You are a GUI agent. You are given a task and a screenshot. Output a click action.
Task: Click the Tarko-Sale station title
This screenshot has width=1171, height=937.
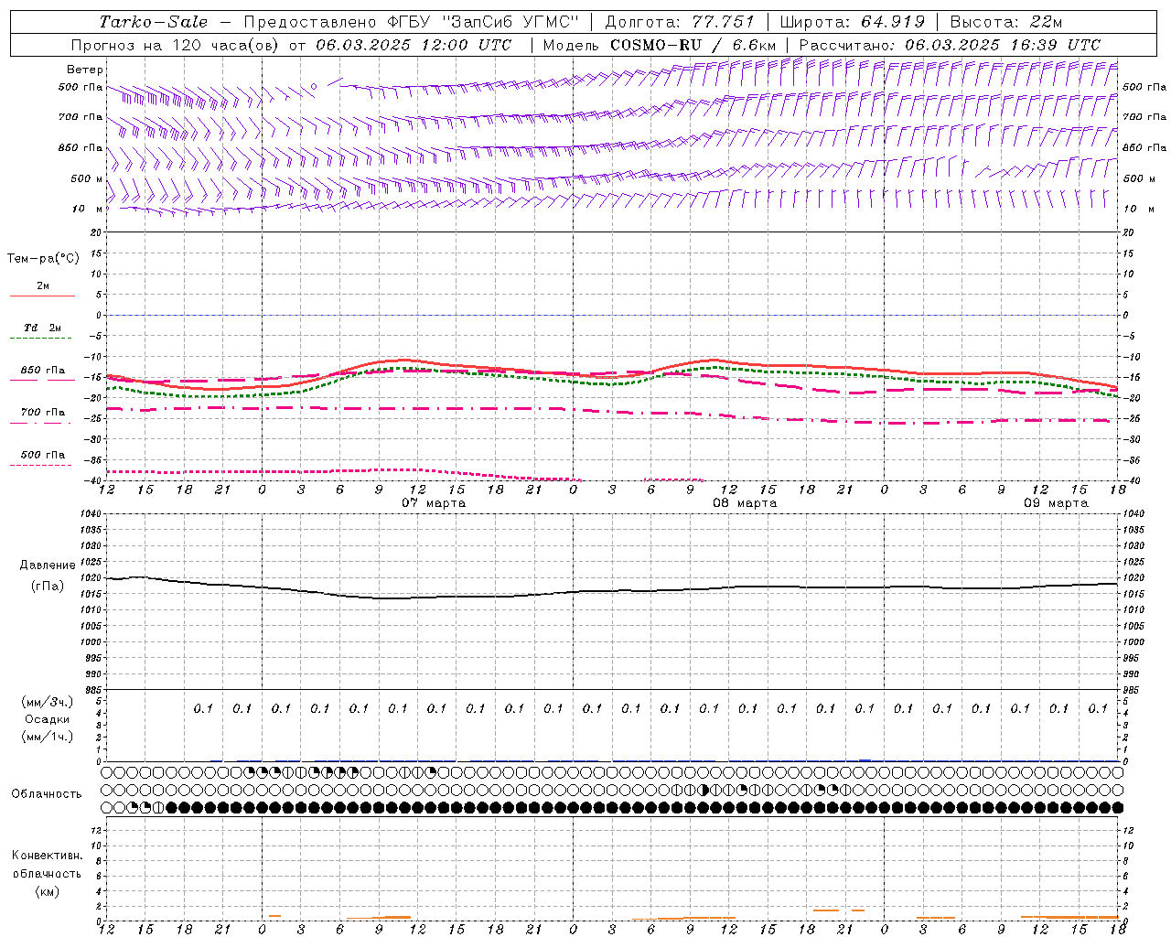click(154, 21)
